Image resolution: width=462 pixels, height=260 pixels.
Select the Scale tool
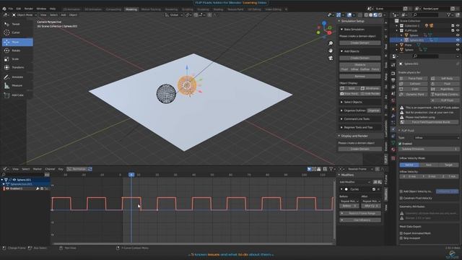pos(17,59)
